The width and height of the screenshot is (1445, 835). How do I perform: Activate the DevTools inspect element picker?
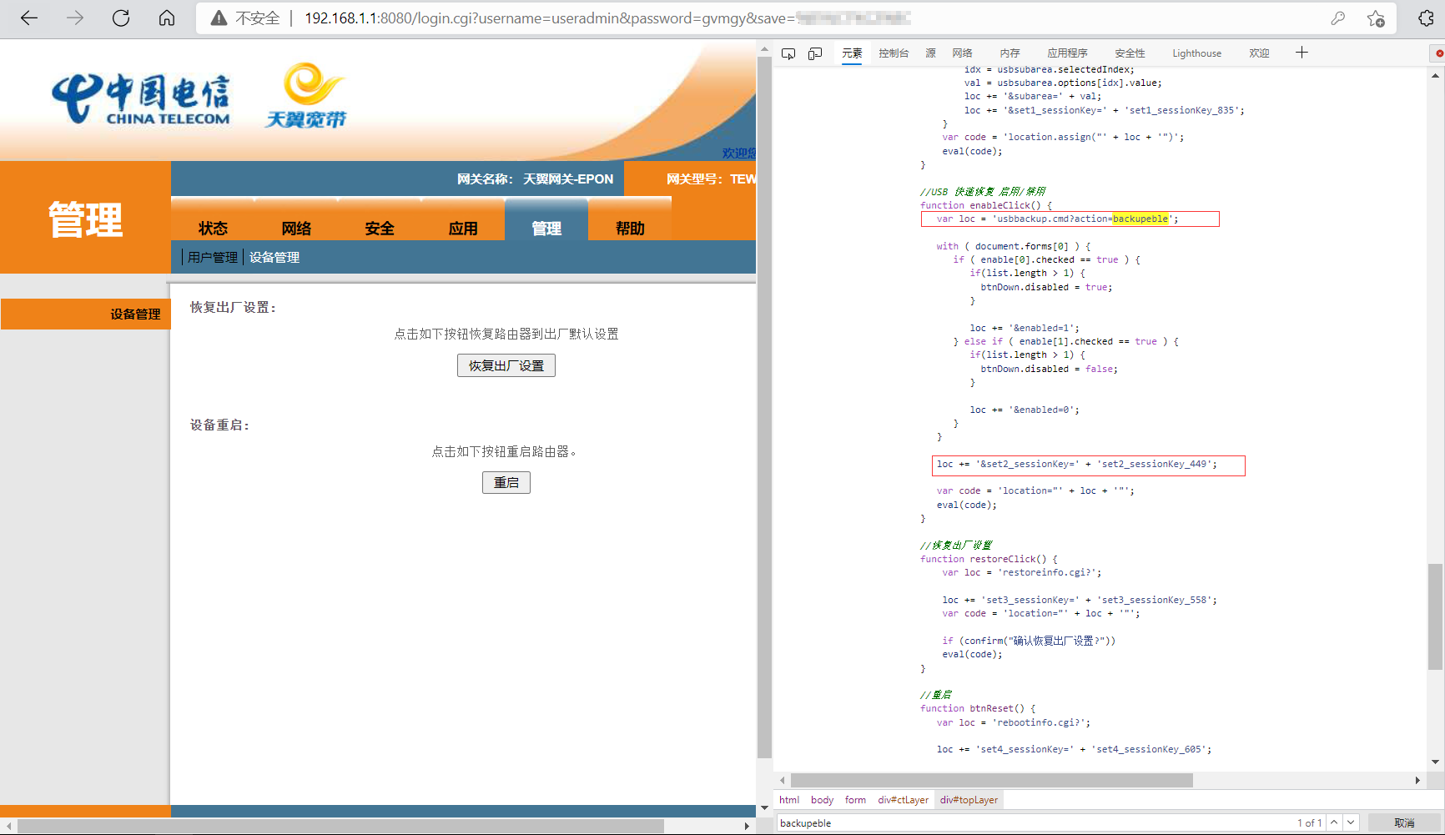(788, 53)
